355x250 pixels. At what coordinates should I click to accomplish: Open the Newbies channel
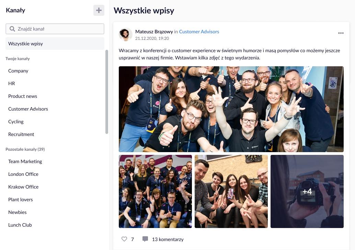click(18, 212)
